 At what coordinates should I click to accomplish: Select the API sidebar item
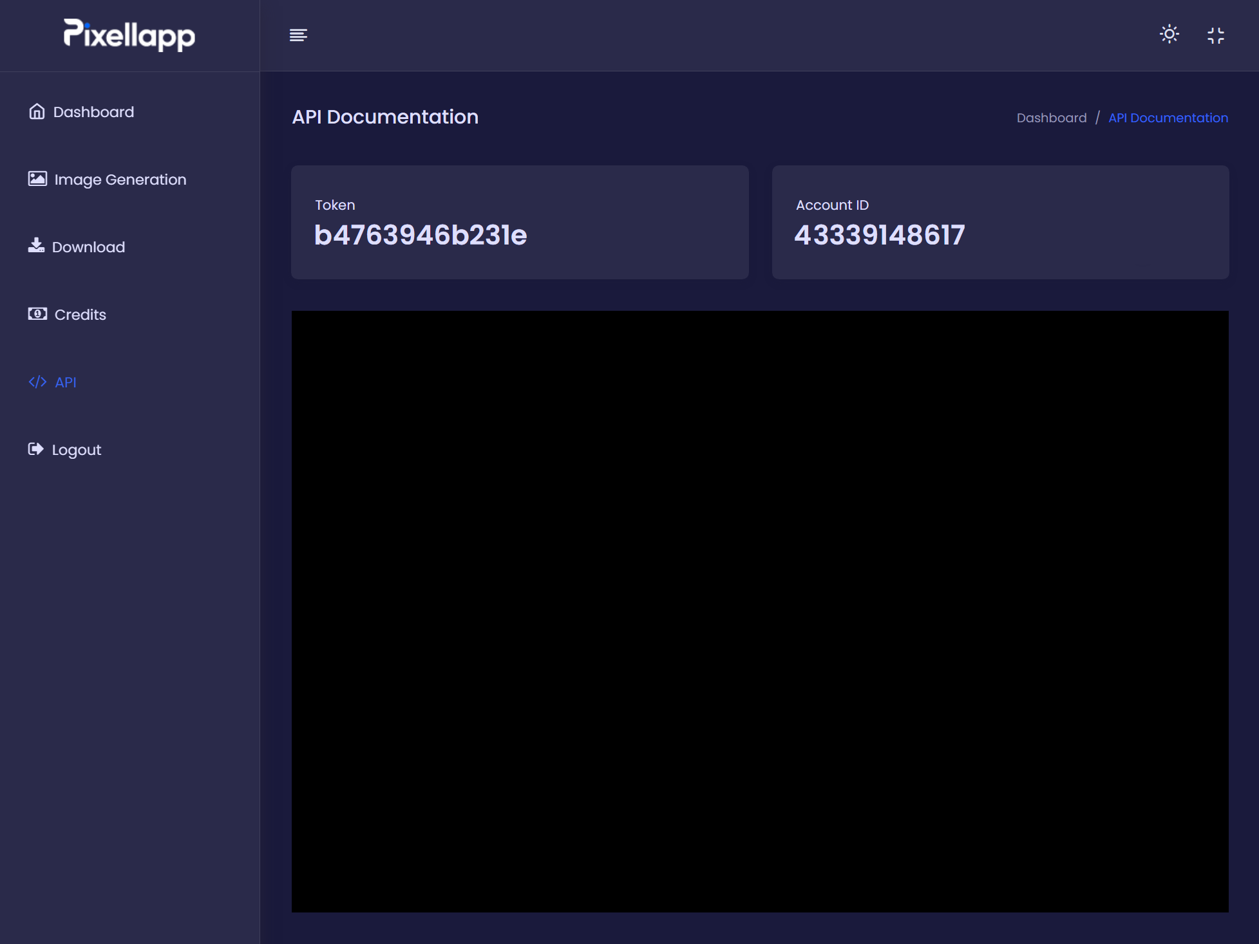tap(66, 382)
